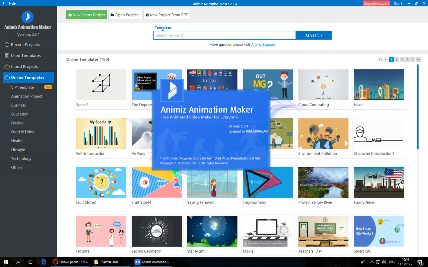Screen dimensions: 428x267
Task: Select Health template category
Action: [17, 141]
